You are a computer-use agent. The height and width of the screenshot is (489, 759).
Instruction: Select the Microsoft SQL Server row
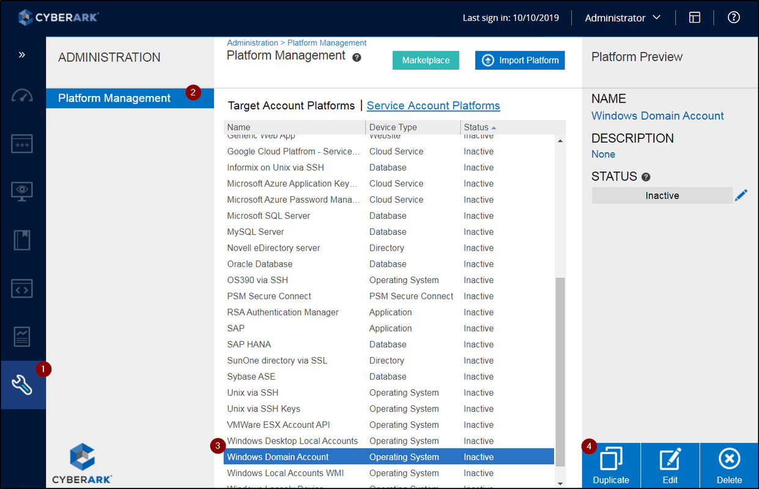[x=389, y=216]
